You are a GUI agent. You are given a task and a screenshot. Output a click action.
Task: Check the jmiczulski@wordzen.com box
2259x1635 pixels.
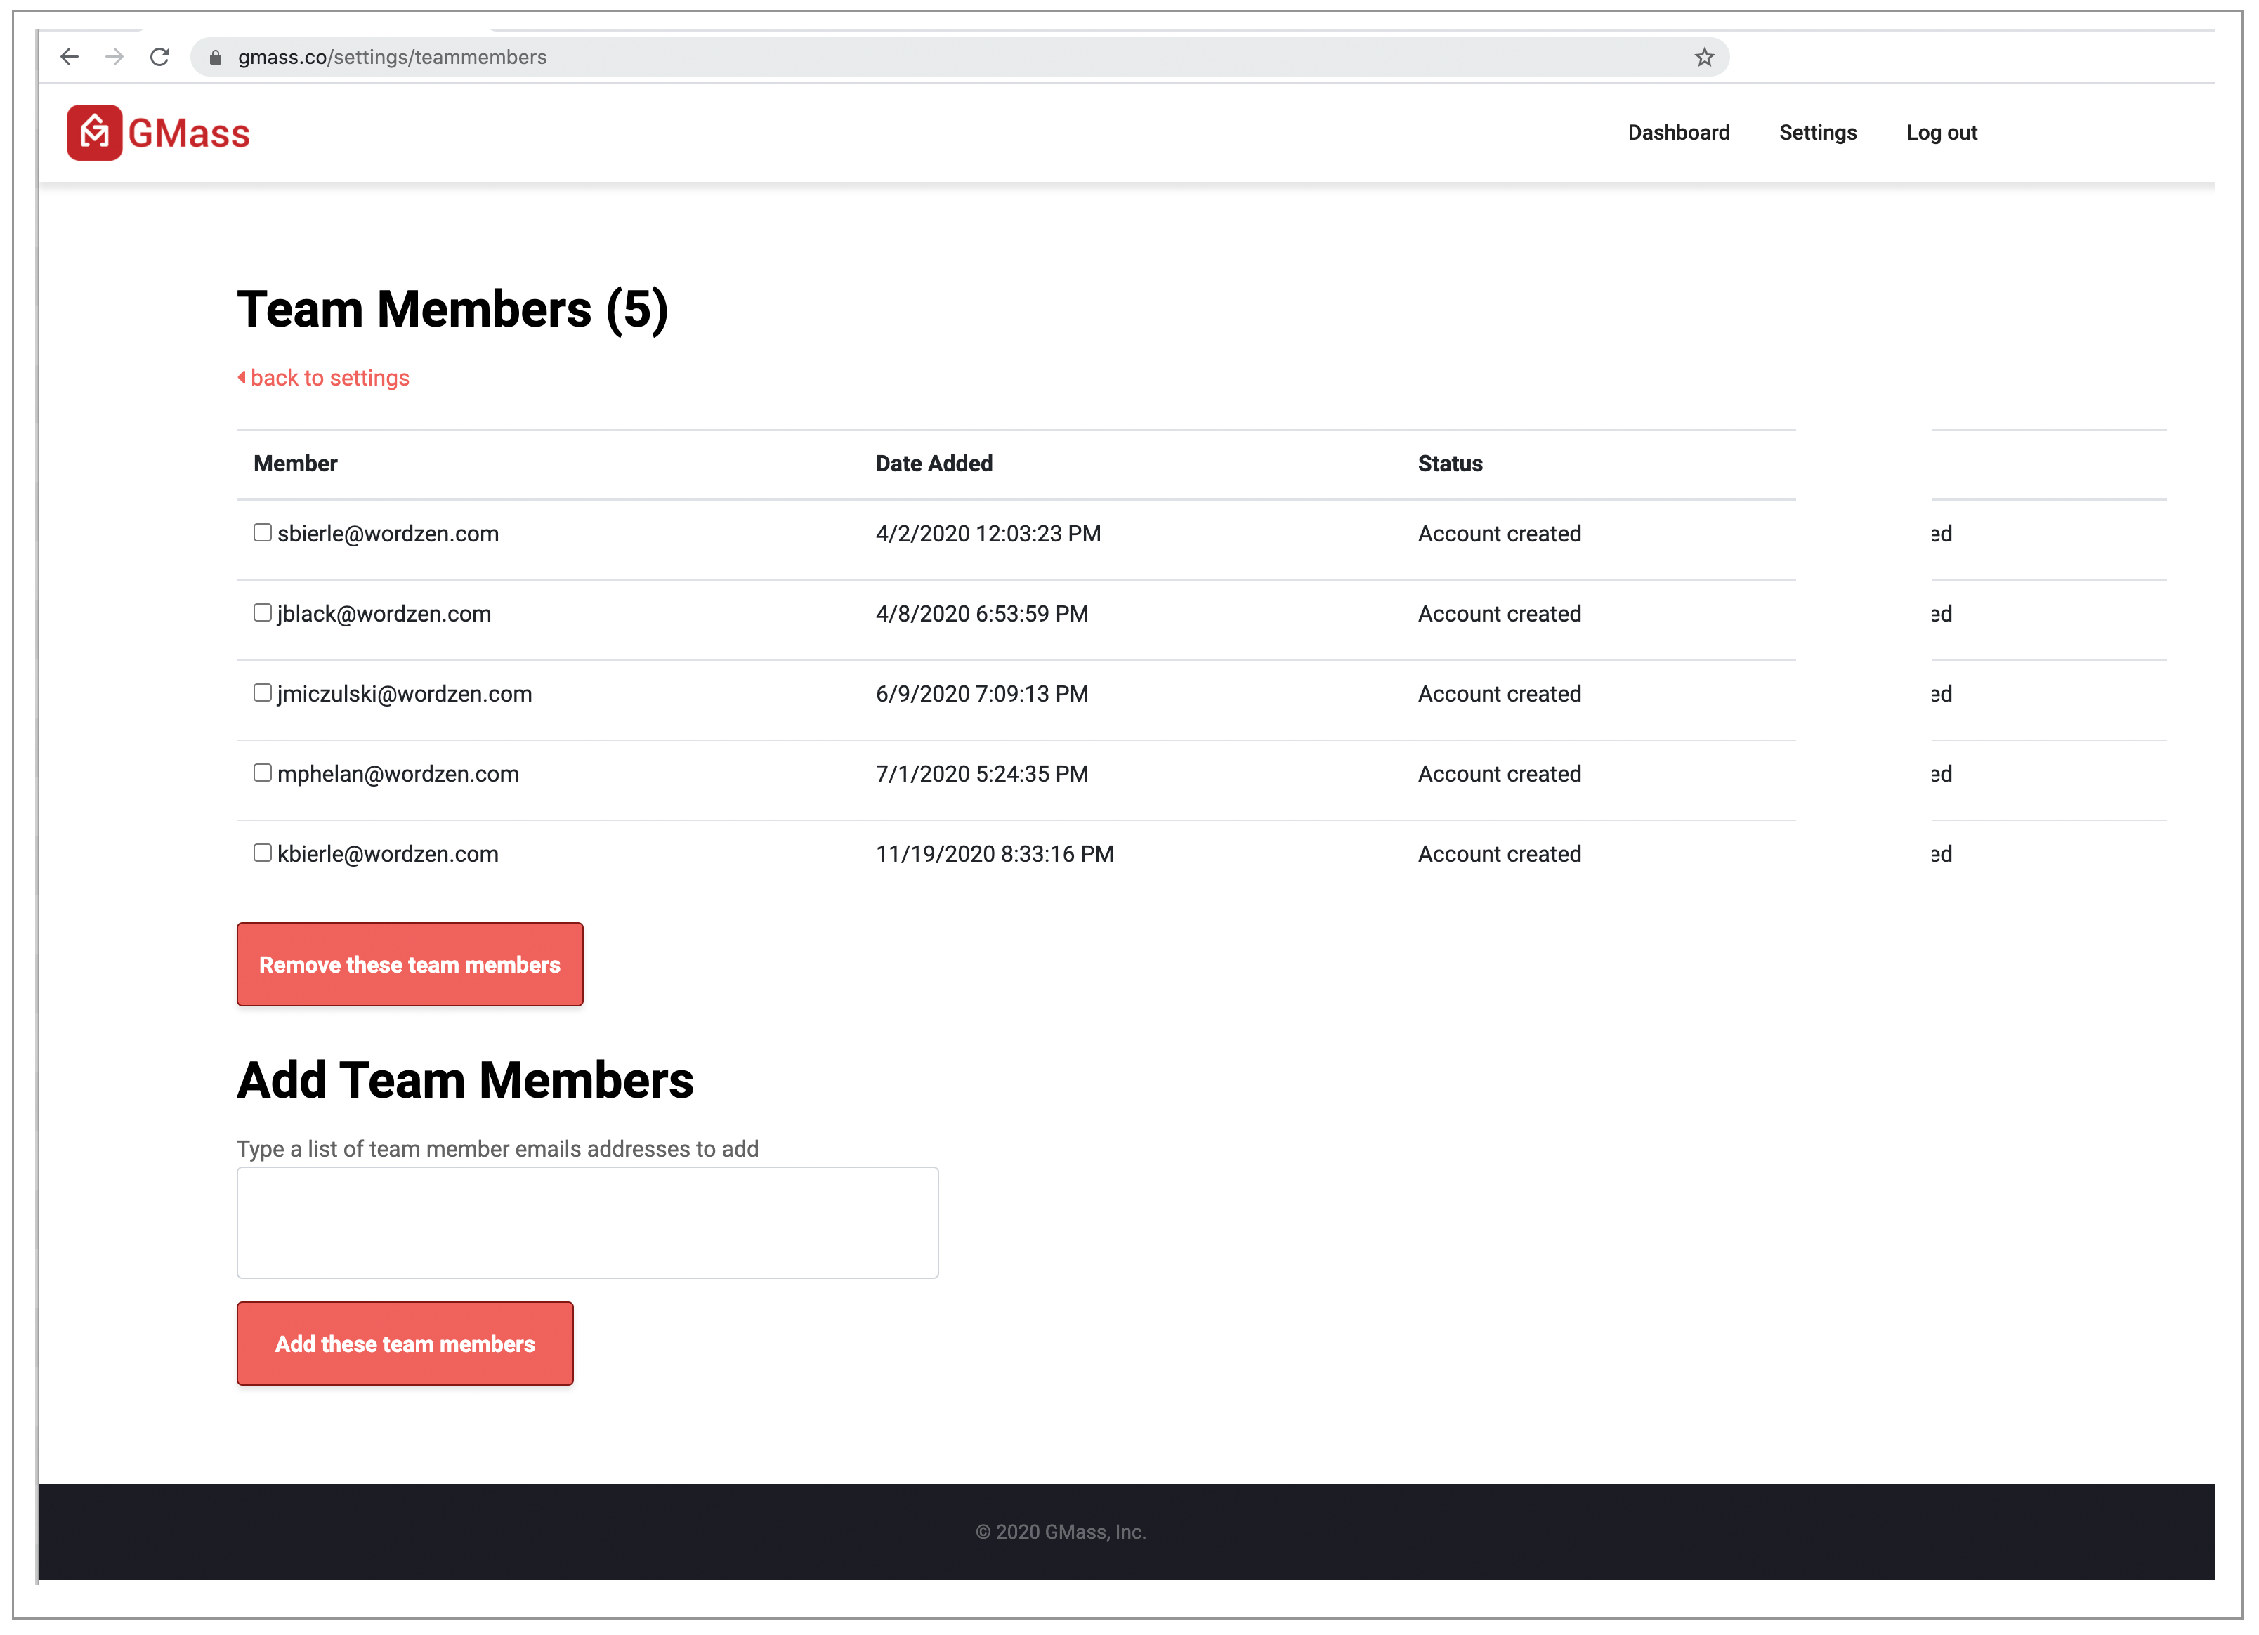(x=262, y=692)
